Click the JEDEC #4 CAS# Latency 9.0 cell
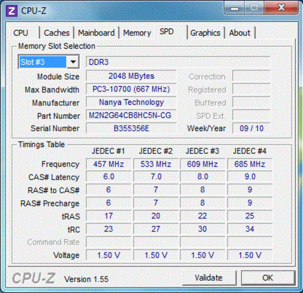 (250, 177)
